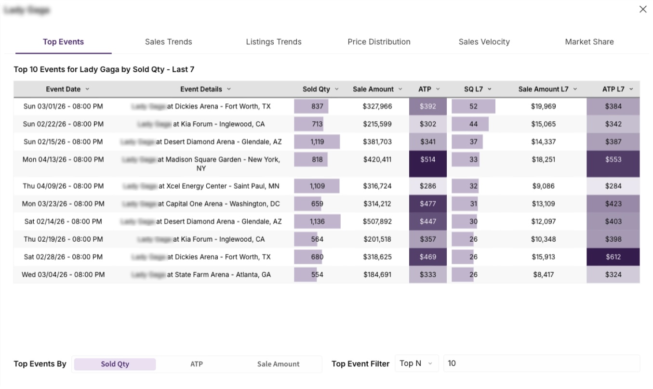Click the $612 ATP L7 heatmap cell
Viewport: 653px width, 389px height.
click(x=613, y=257)
